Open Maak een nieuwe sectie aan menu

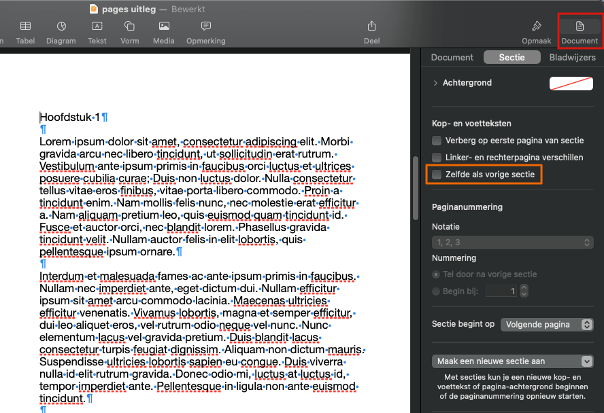pos(513,361)
